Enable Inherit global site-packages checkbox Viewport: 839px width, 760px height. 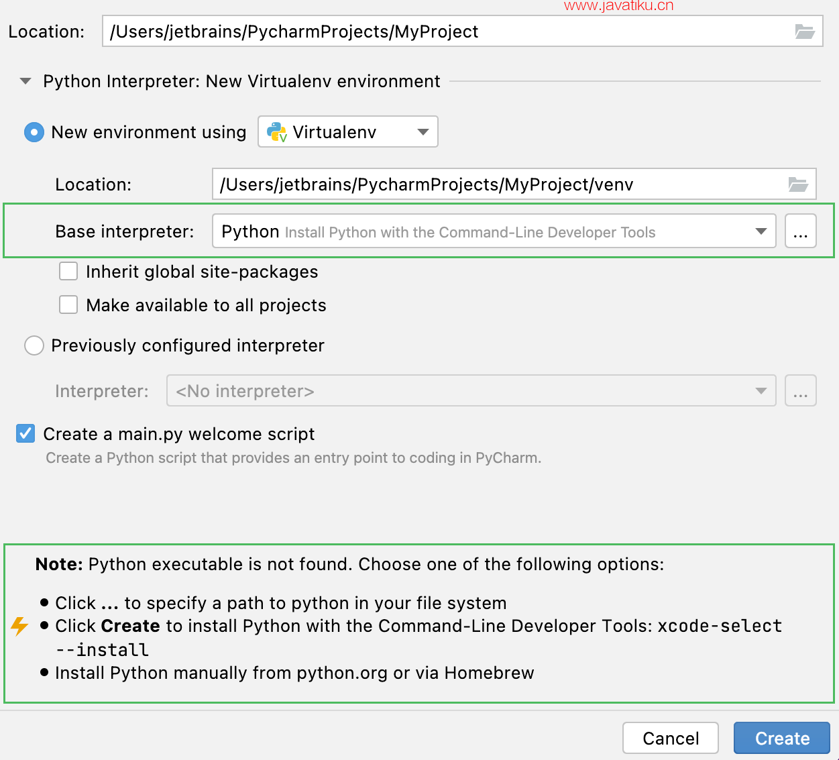point(68,271)
